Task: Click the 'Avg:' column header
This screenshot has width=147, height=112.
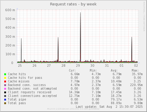Action: [x=114, y=70]
